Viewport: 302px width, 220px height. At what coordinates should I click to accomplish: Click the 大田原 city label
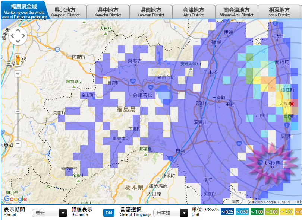click(x=154, y=194)
